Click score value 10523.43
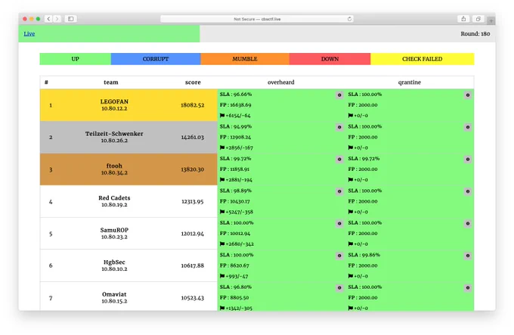The height and width of the screenshot is (335, 514). click(193, 298)
